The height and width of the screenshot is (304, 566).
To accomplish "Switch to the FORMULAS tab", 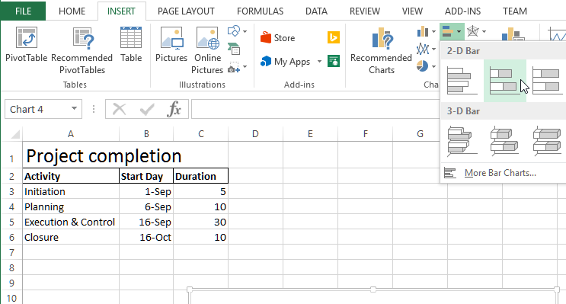I will click(x=260, y=11).
